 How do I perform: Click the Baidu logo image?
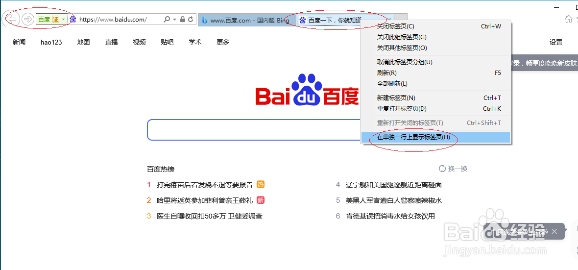307,90
